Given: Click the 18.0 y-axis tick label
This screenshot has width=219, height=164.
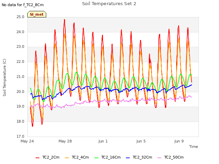Looking at the screenshot, I should (x=21, y=122).
